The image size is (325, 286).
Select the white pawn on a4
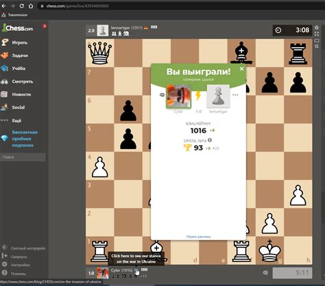coord(100,167)
